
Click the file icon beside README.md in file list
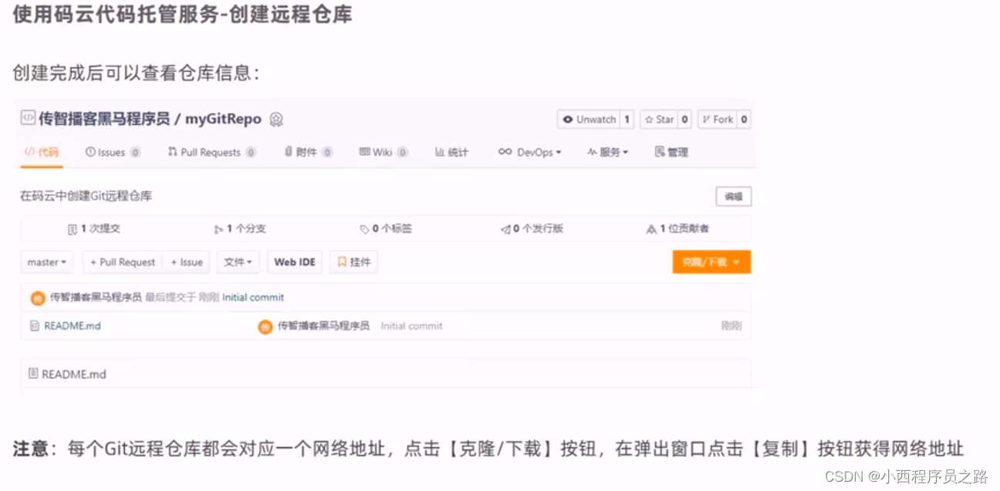(x=34, y=326)
